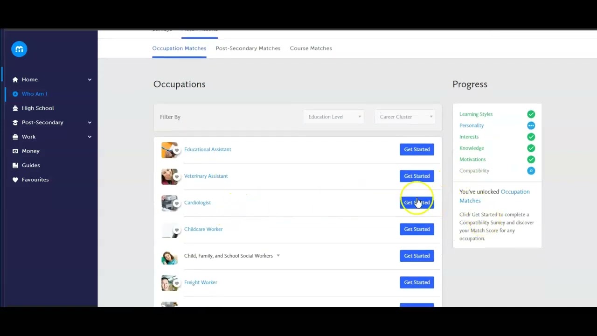Screen dimensions: 597x336
Task: Click Learning Styles green checkmark icon
Action: pyautogui.click(x=531, y=114)
